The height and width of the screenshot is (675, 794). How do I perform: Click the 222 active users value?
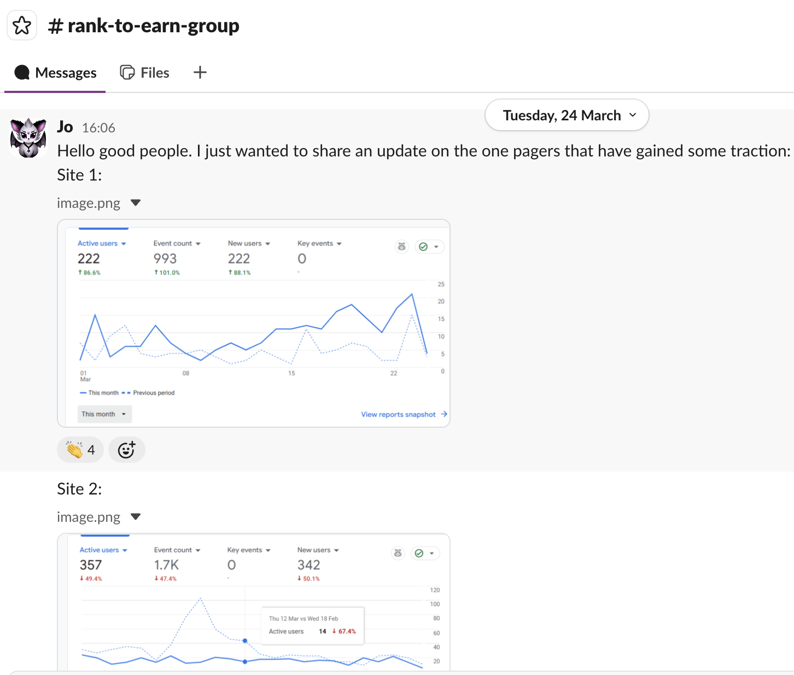click(x=89, y=259)
